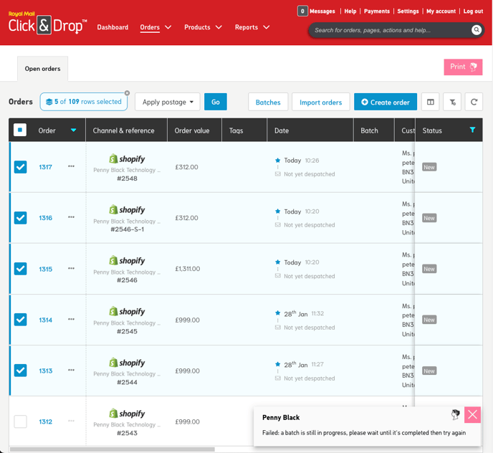
Task: Click the Create order button
Action: point(386,102)
